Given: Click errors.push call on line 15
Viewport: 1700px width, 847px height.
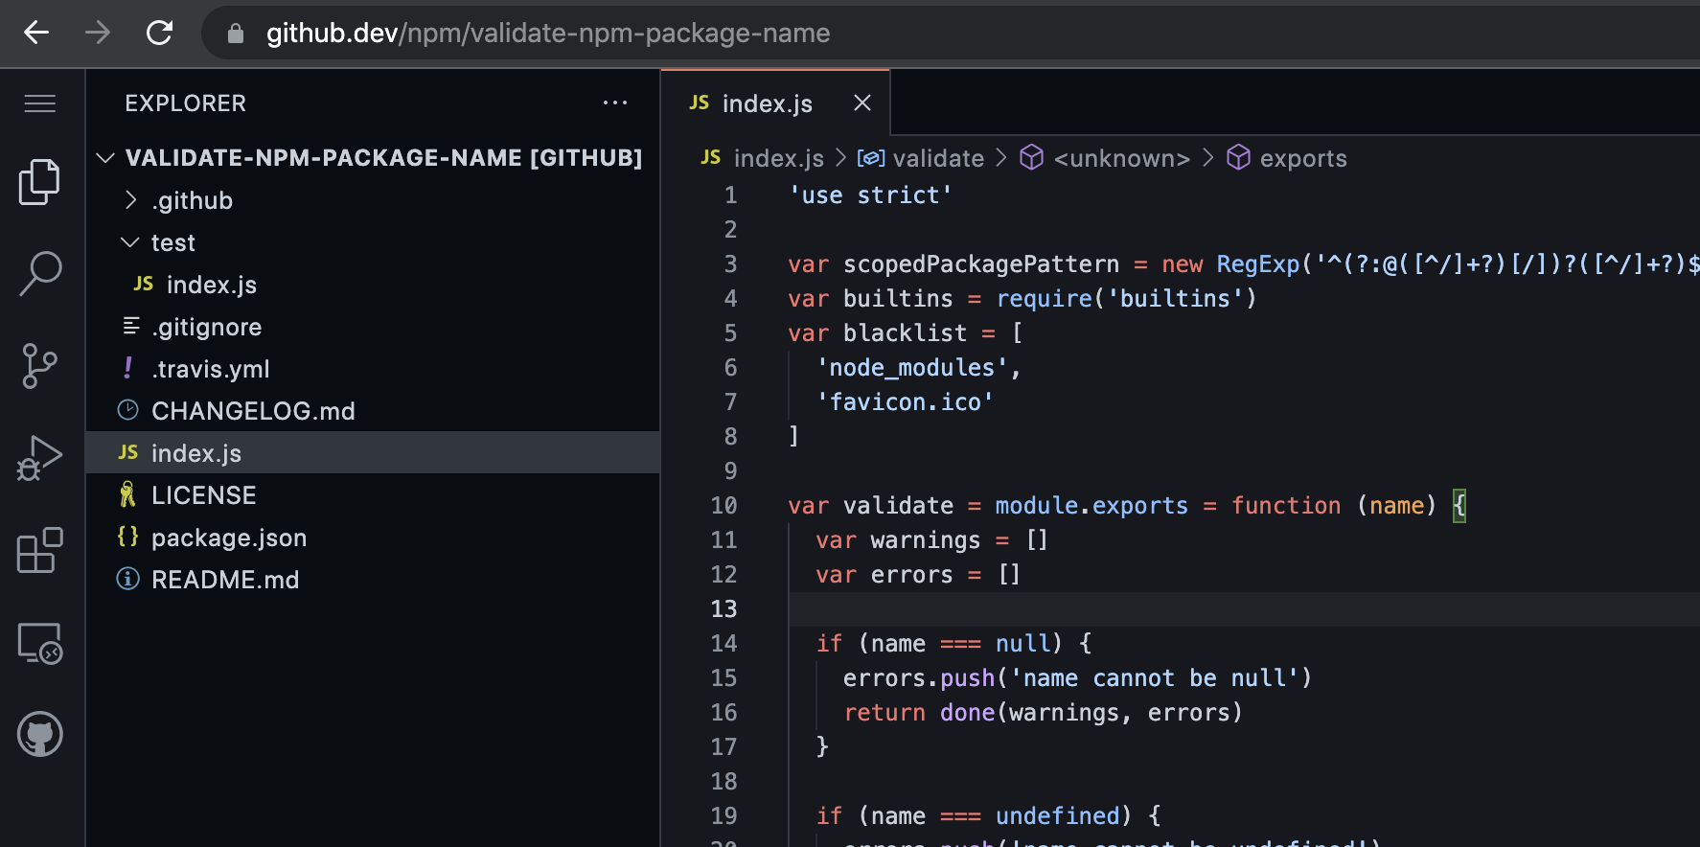Looking at the screenshot, I should pos(919,678).
